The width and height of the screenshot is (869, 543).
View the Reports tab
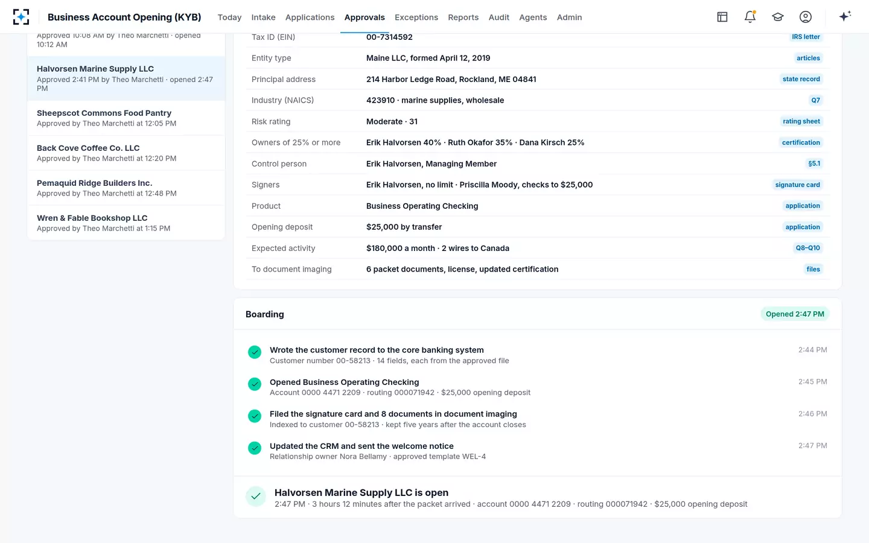tap(463, 17)
